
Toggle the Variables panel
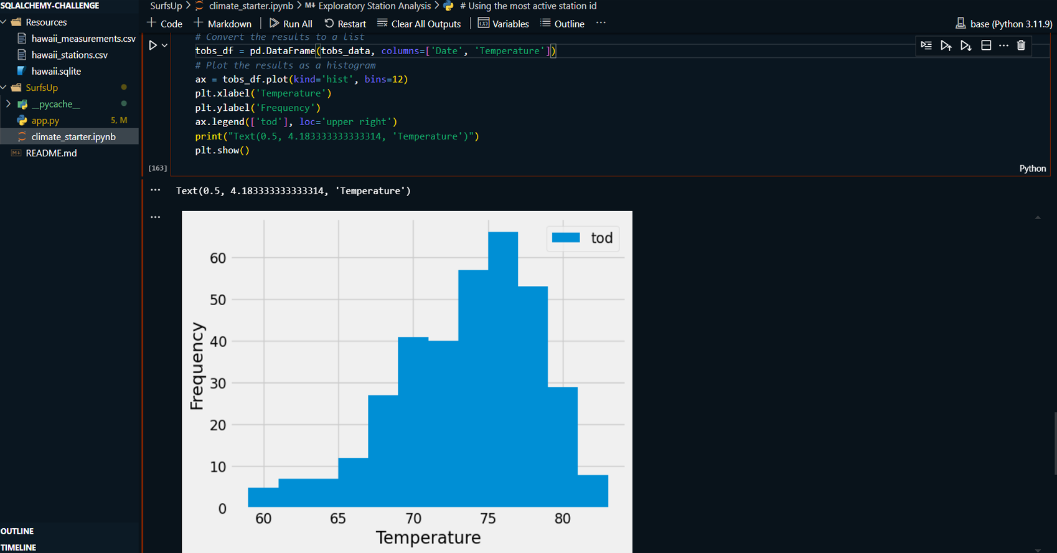tap(503, 24)
